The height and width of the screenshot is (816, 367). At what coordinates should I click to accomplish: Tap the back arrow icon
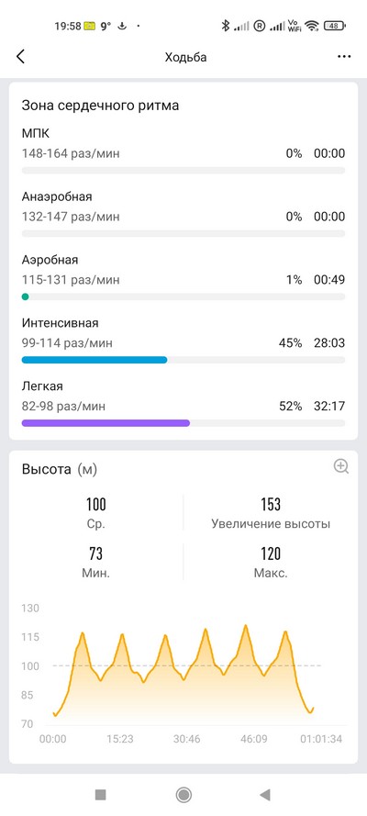pos(20,57)
